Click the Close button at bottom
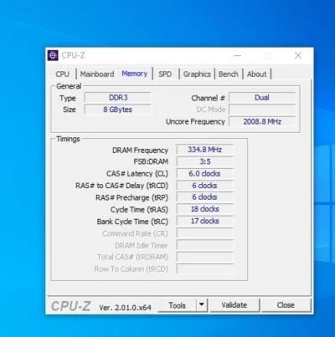Image resolution: width=335 pixels, height=337 pixels. 286,305
